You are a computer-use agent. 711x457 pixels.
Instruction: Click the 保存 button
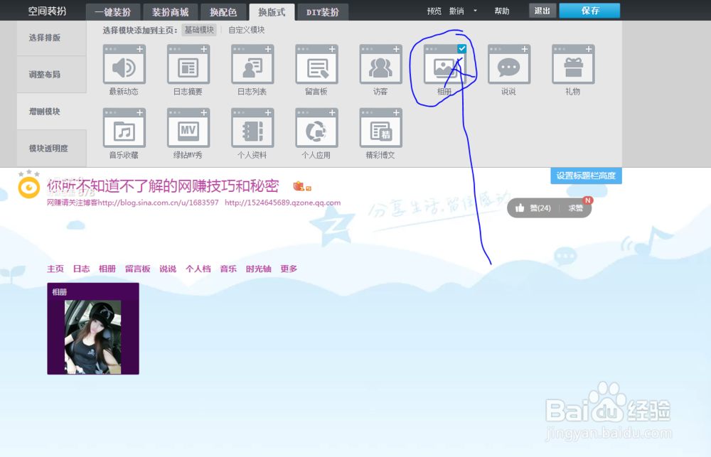(589, 11)
